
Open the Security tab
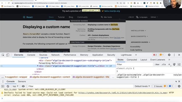pyautogui.click(x=111, y=55)
